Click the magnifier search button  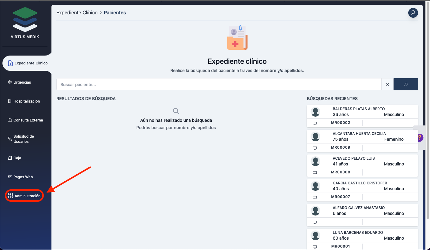(405, 85)
